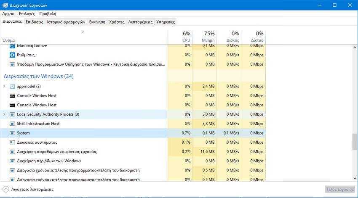Select the System process row
The image size is (358, 198).
[x=133, y=133]
